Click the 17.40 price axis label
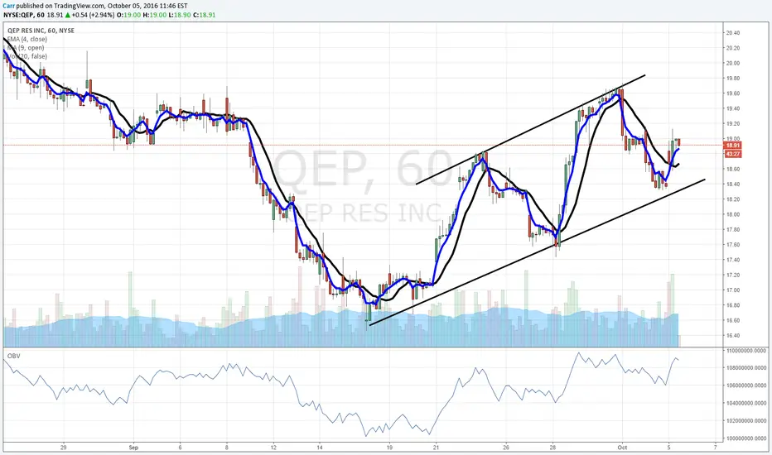 coord(732,260)
